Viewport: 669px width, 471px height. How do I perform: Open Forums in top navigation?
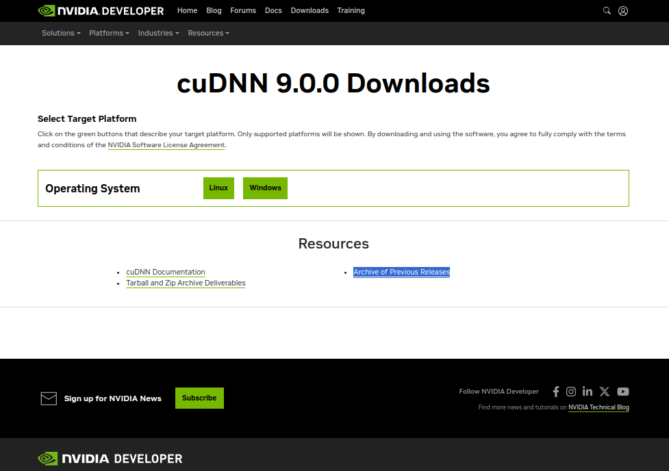[x=243, y=11]
